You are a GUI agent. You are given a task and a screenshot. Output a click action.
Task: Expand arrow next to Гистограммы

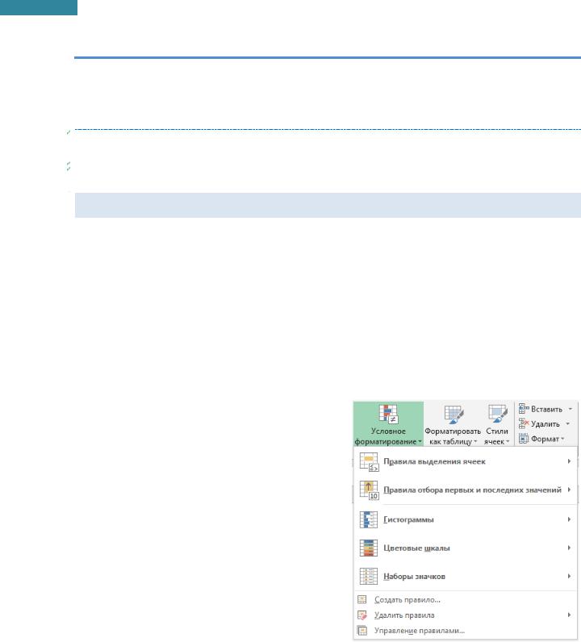click(569, 519)
